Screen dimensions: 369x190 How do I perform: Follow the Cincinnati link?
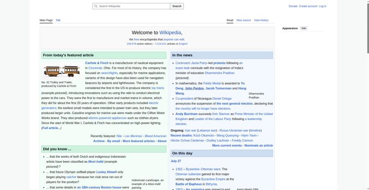tap(95, 68)
